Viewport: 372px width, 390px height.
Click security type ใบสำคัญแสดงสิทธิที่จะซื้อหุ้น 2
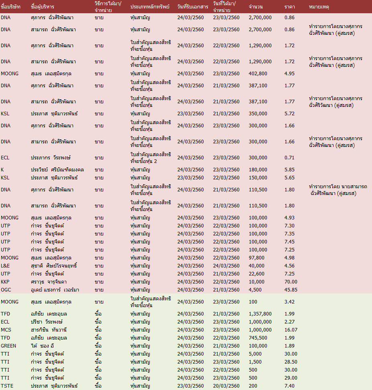coord(150,158)
